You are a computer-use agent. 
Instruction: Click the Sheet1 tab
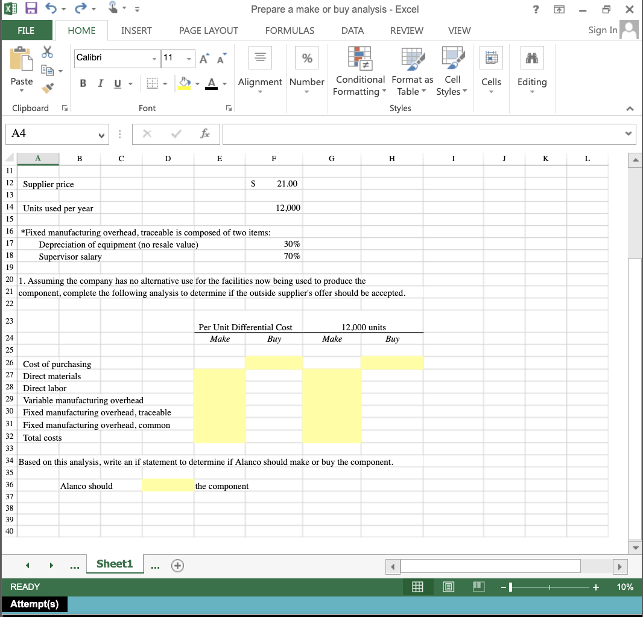pyautogui.click(x=115, y=564)
